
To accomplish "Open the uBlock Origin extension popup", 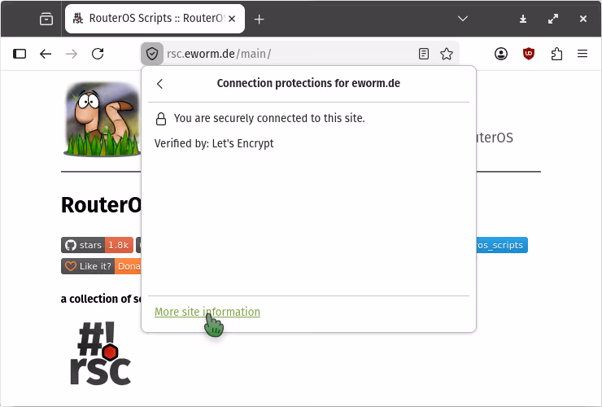I will pos(529,54).
